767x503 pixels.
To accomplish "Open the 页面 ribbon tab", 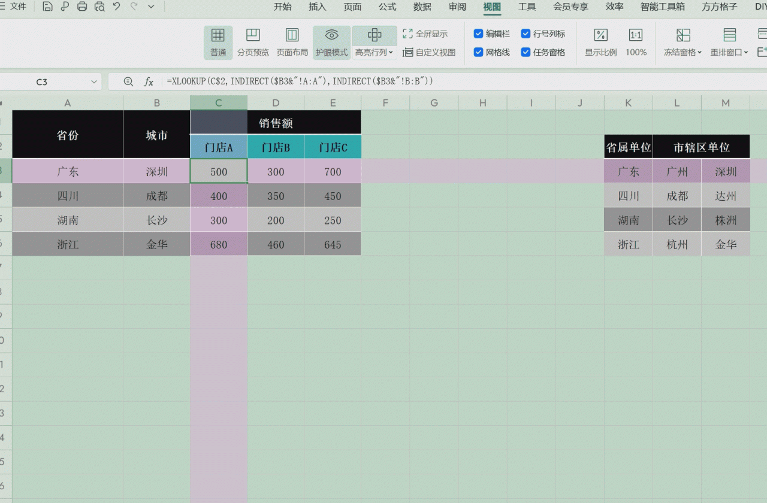I will click(352, 7).
